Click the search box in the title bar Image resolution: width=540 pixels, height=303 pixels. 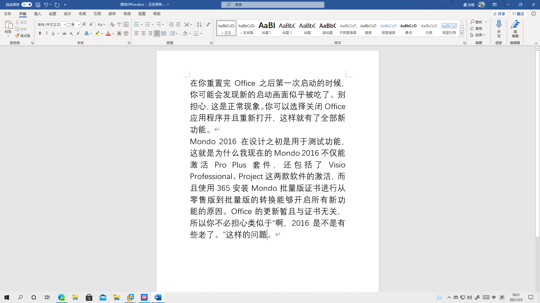(x=273, y=4)
